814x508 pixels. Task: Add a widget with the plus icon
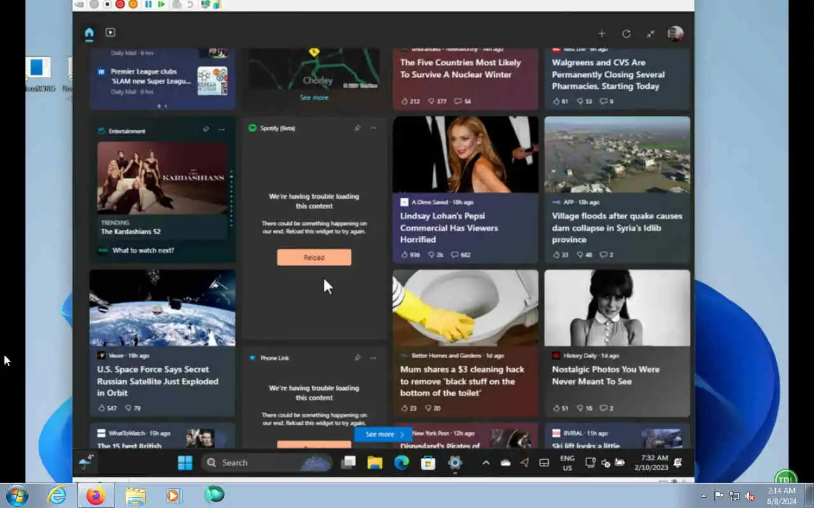click(x=602, y=34)
